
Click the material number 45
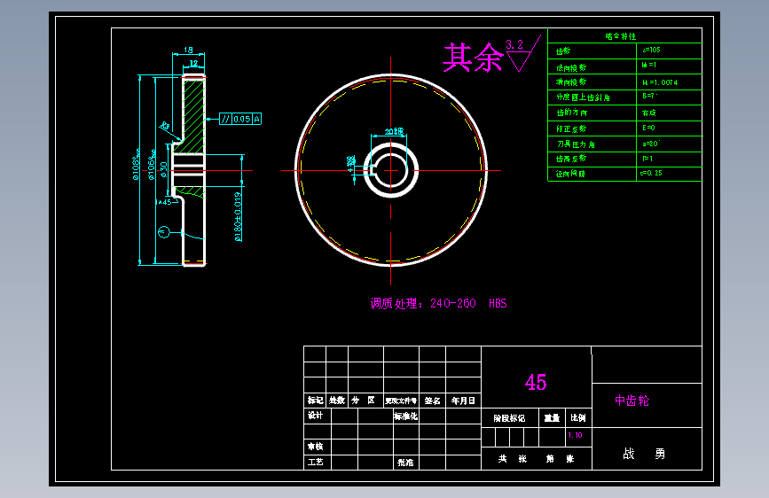[x=536, y=382]
